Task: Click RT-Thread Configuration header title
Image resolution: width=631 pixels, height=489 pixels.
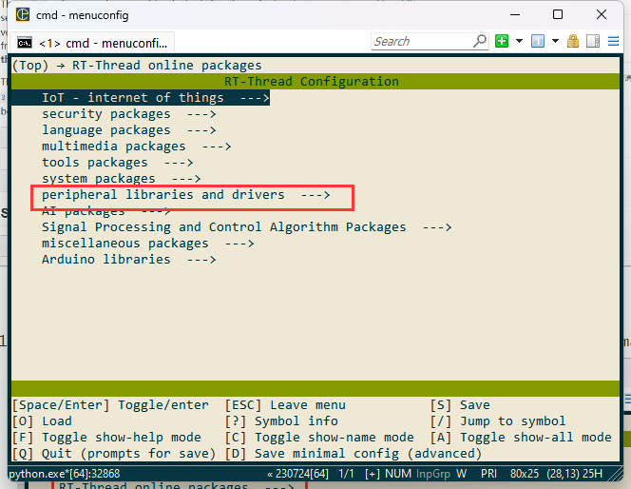Action: tap(312, 82)
